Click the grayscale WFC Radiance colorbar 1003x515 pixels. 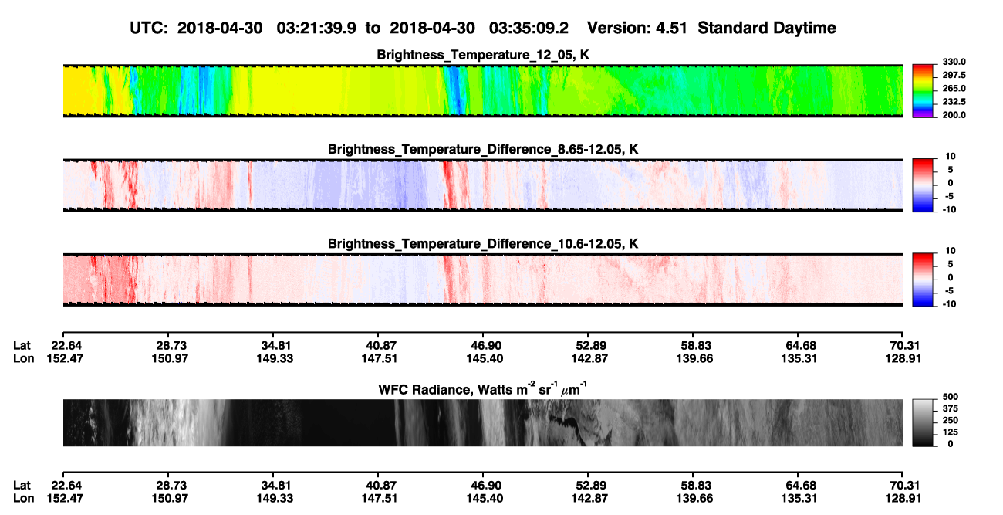[x=923, y=422]
